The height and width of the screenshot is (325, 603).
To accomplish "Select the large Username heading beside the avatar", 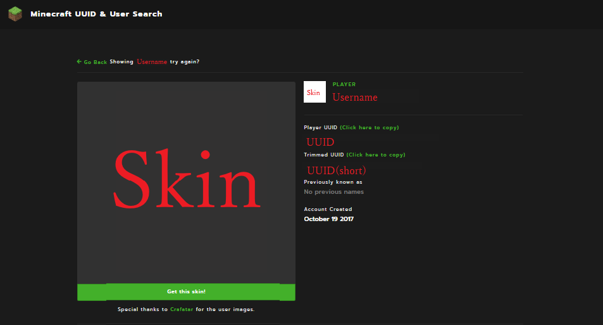I will pos(355,98).
